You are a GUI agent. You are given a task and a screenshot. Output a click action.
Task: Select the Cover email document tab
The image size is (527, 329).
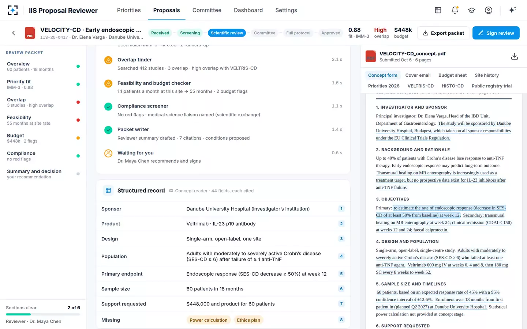[x=418, y=75]
